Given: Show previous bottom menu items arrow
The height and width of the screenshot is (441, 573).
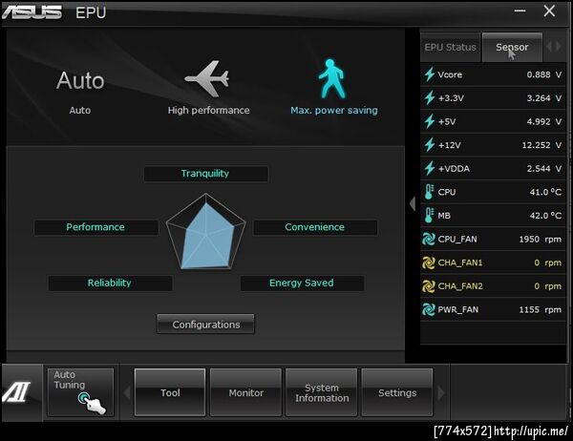Looking at the screenshot, I should 127,392.
